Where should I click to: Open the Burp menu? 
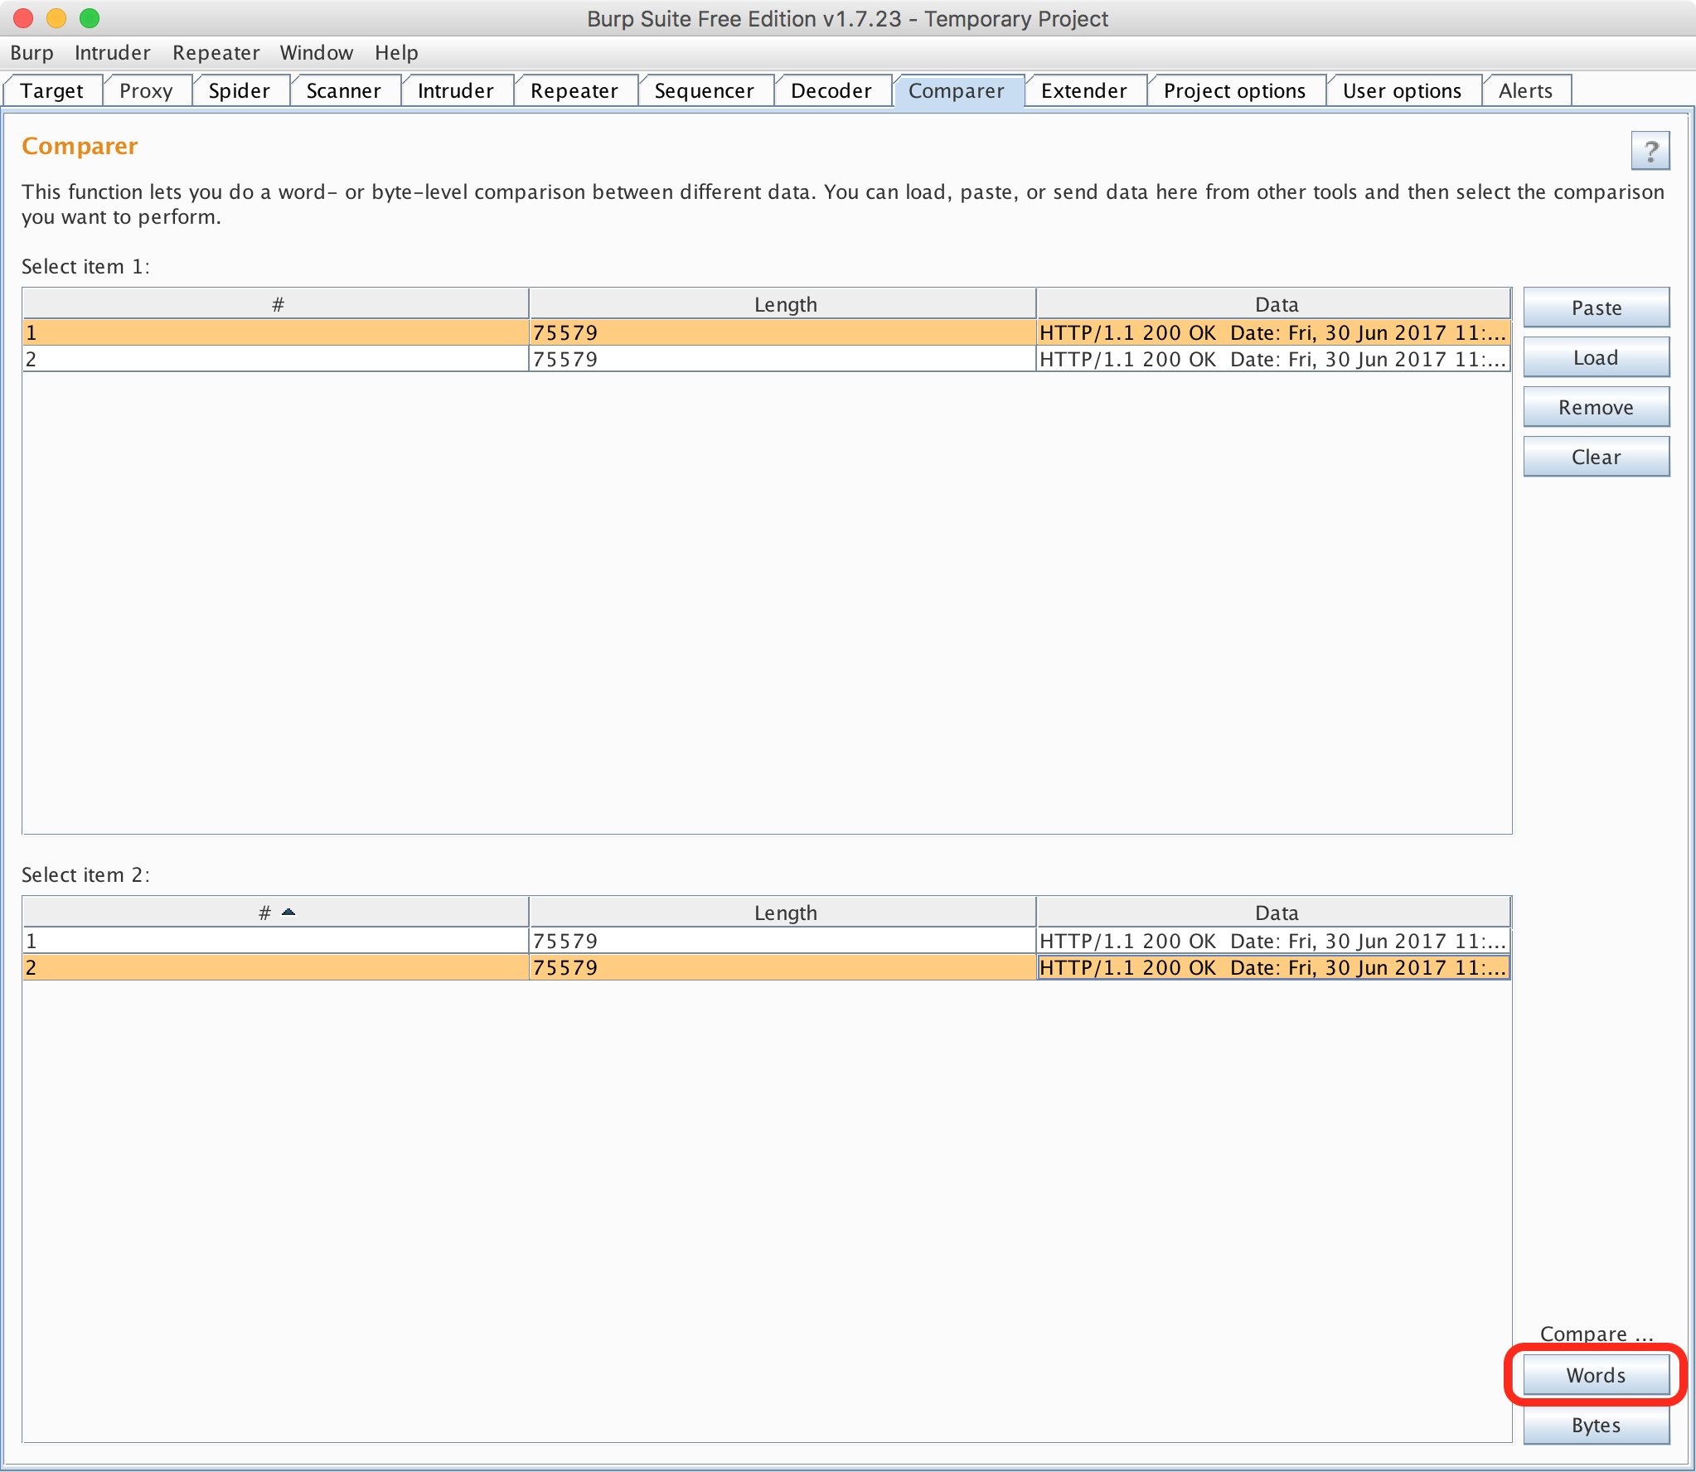pos(31,52)
